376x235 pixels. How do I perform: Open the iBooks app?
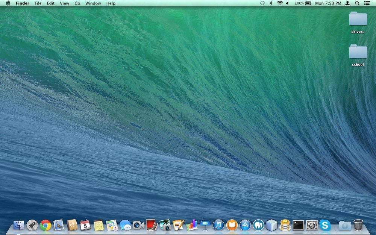point(232,225)
